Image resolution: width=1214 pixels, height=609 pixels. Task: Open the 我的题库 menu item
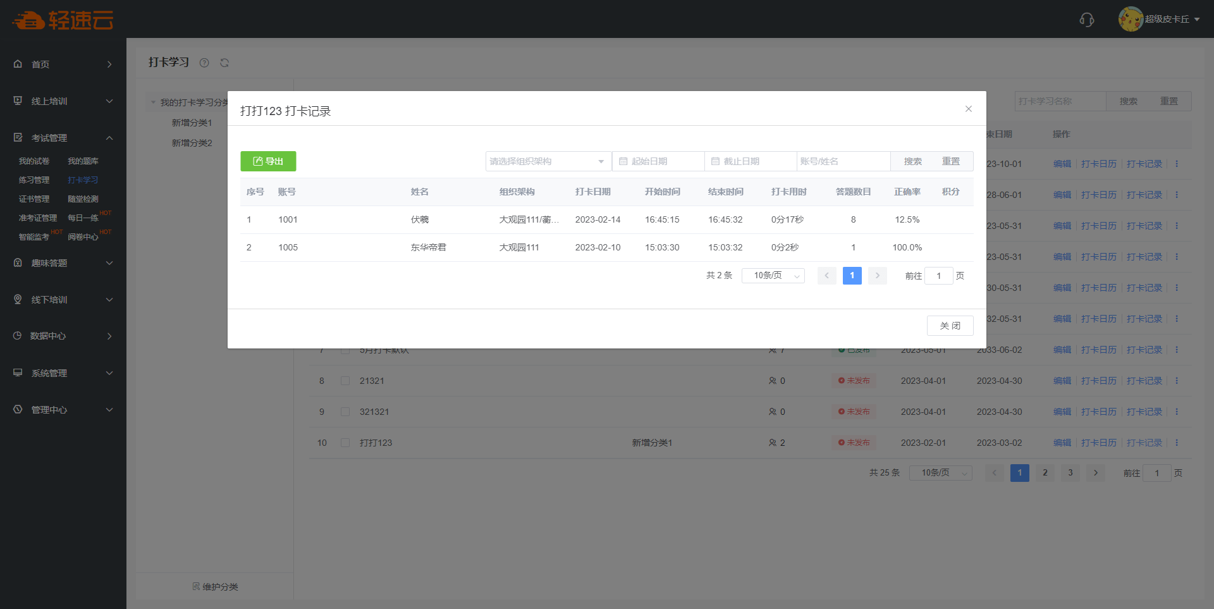83,161
